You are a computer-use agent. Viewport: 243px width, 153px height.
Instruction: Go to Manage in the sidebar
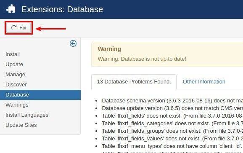pos(15,75)
